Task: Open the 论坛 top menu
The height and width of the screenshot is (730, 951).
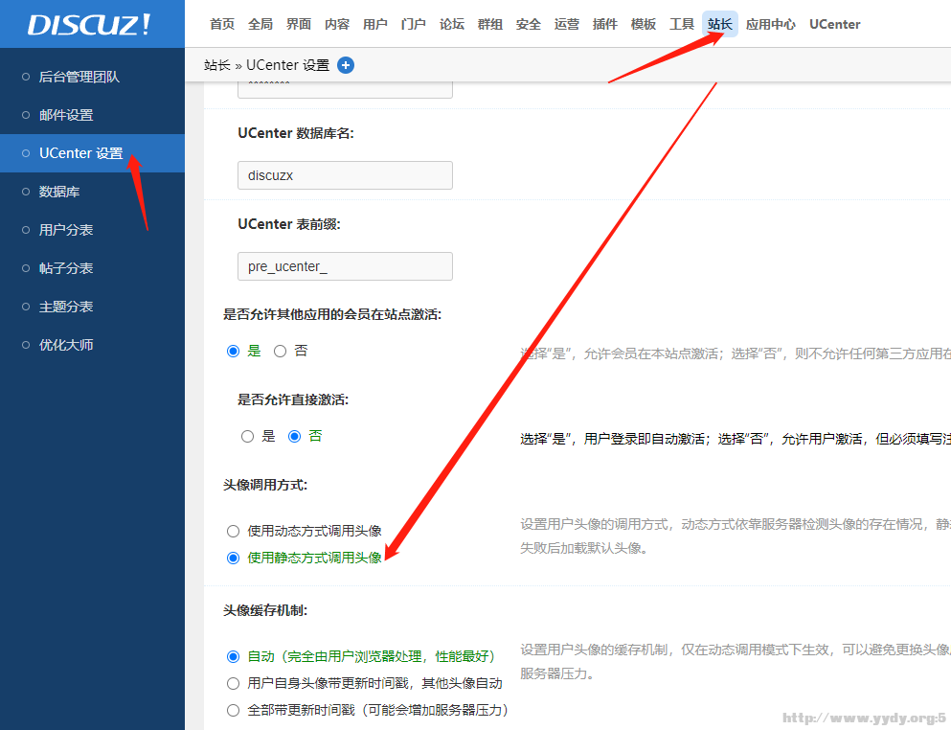Action: coord(452,24)
